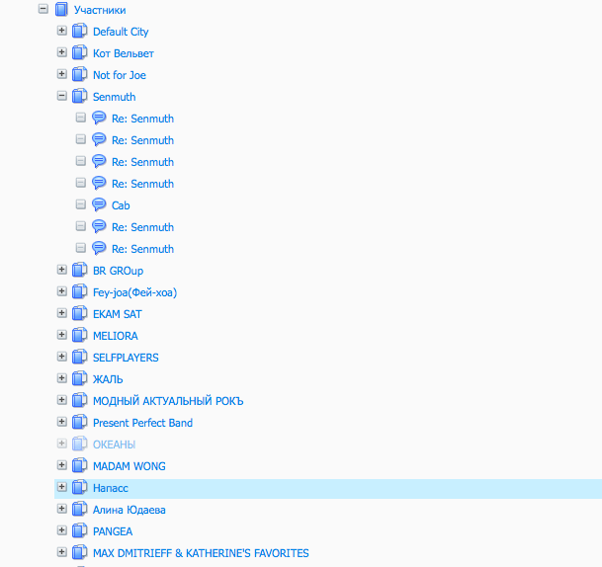Open the EKAM SAT thread
The image size is (602, 567).
117,314
